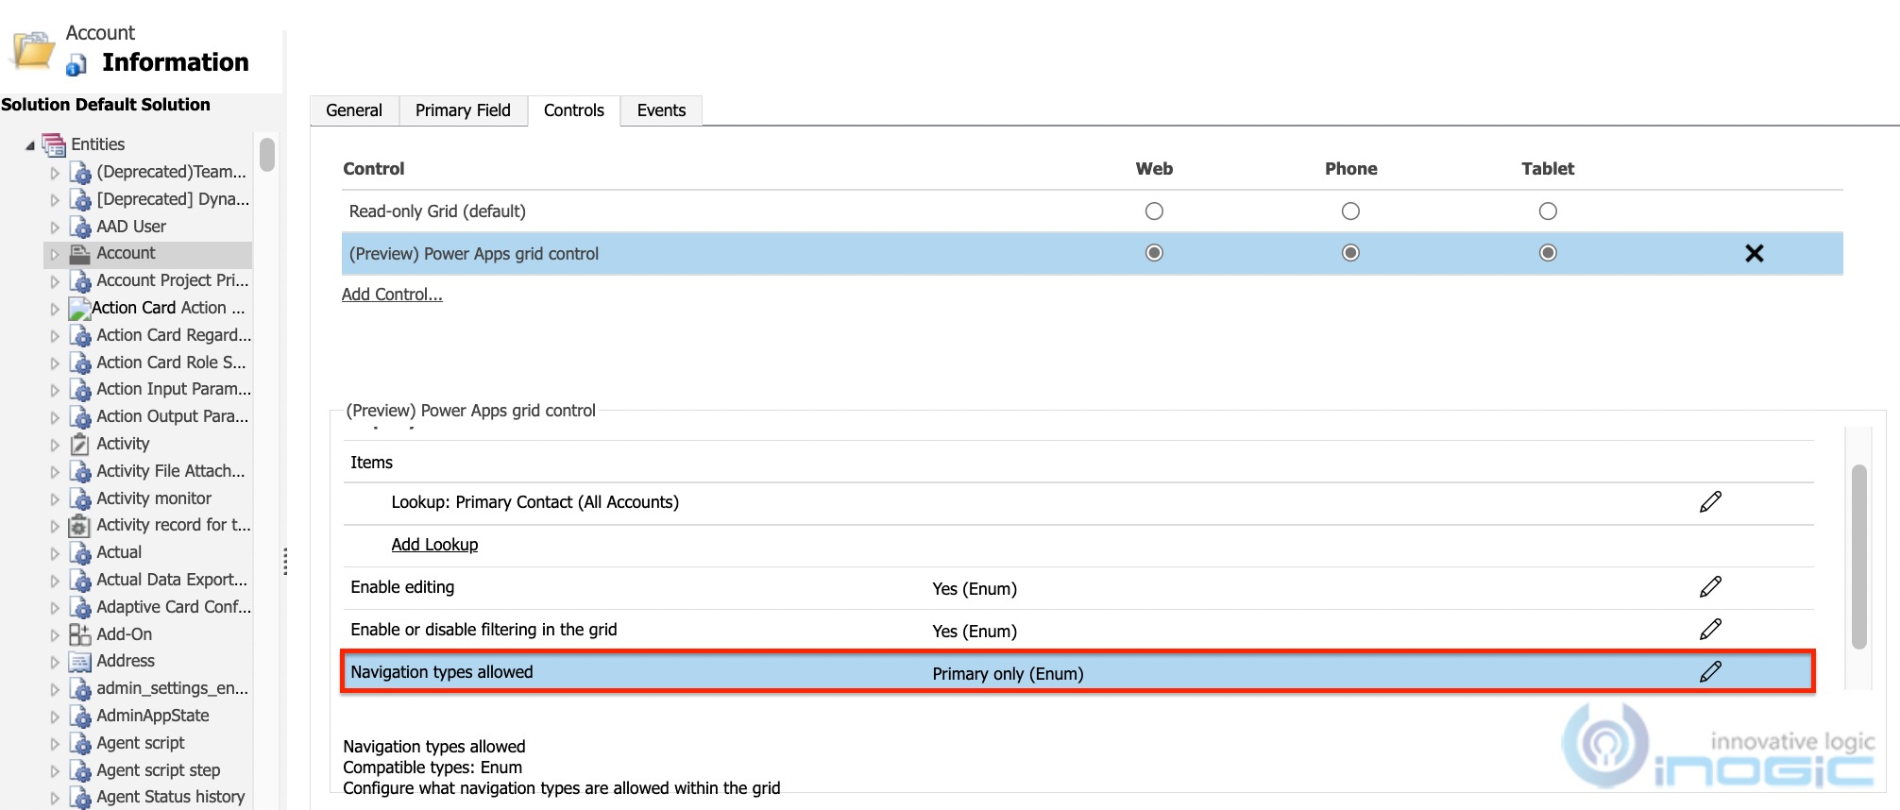Click the Actual Data Export... entity icon
1900x810 pixels.
[x=81, y=580]
